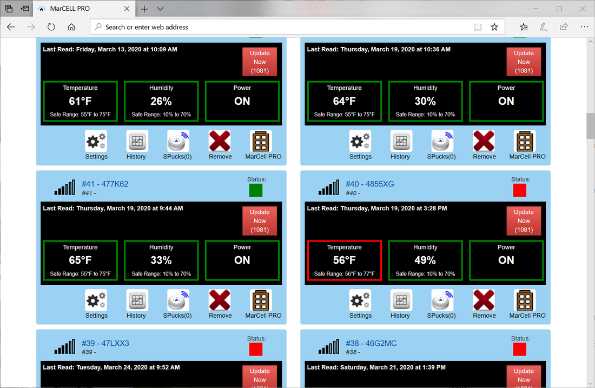The image size is (595, 388).
Task: Open the #41 - 477K62 device link
Action: 105,184
